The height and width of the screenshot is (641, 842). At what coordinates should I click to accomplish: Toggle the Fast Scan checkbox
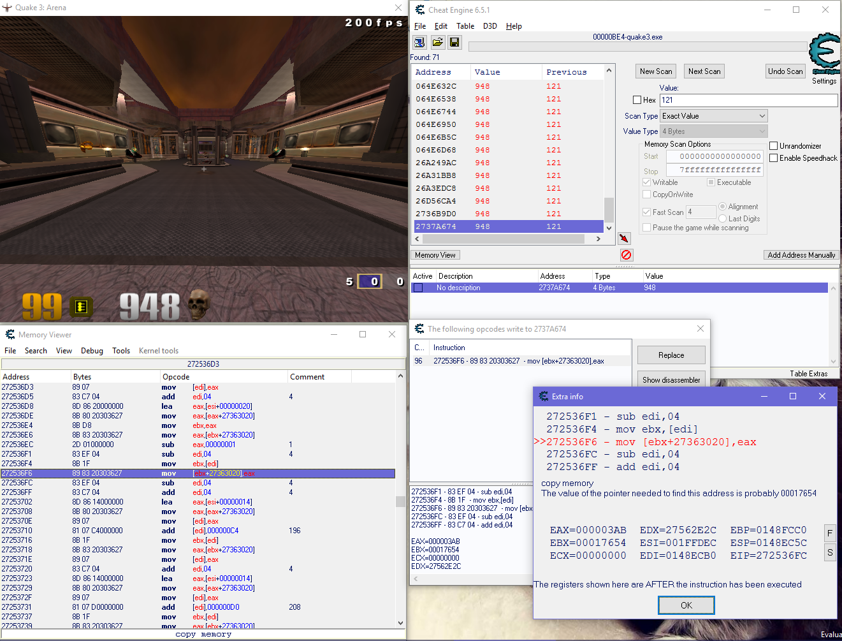click(647, 212)
